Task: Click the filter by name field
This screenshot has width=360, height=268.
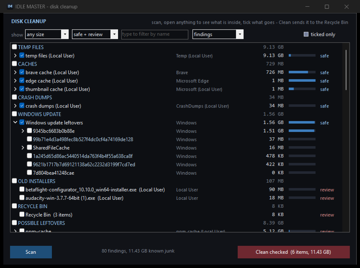Action: click(155, 34)
